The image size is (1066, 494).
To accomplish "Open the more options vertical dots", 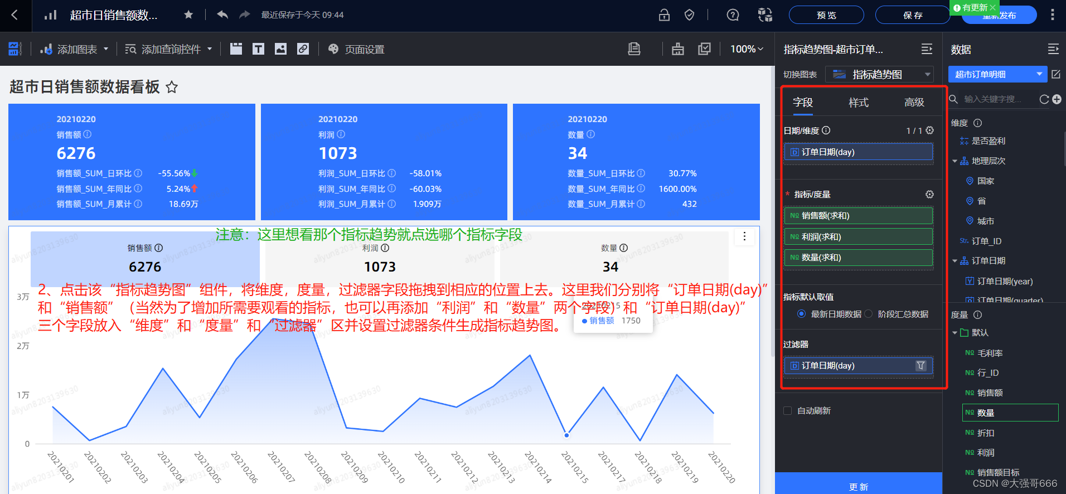I will tap(1053, 15).
